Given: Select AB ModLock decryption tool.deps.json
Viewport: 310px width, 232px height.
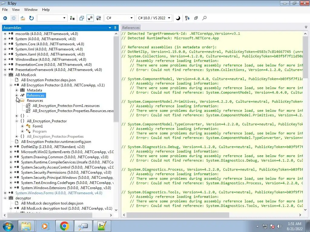Looking at the screenshot, I should click(x=52, y=203).
